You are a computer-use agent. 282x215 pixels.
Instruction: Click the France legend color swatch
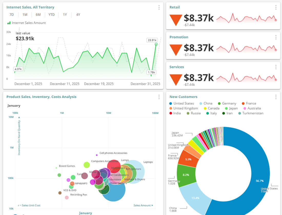click(x=243, y=103)
